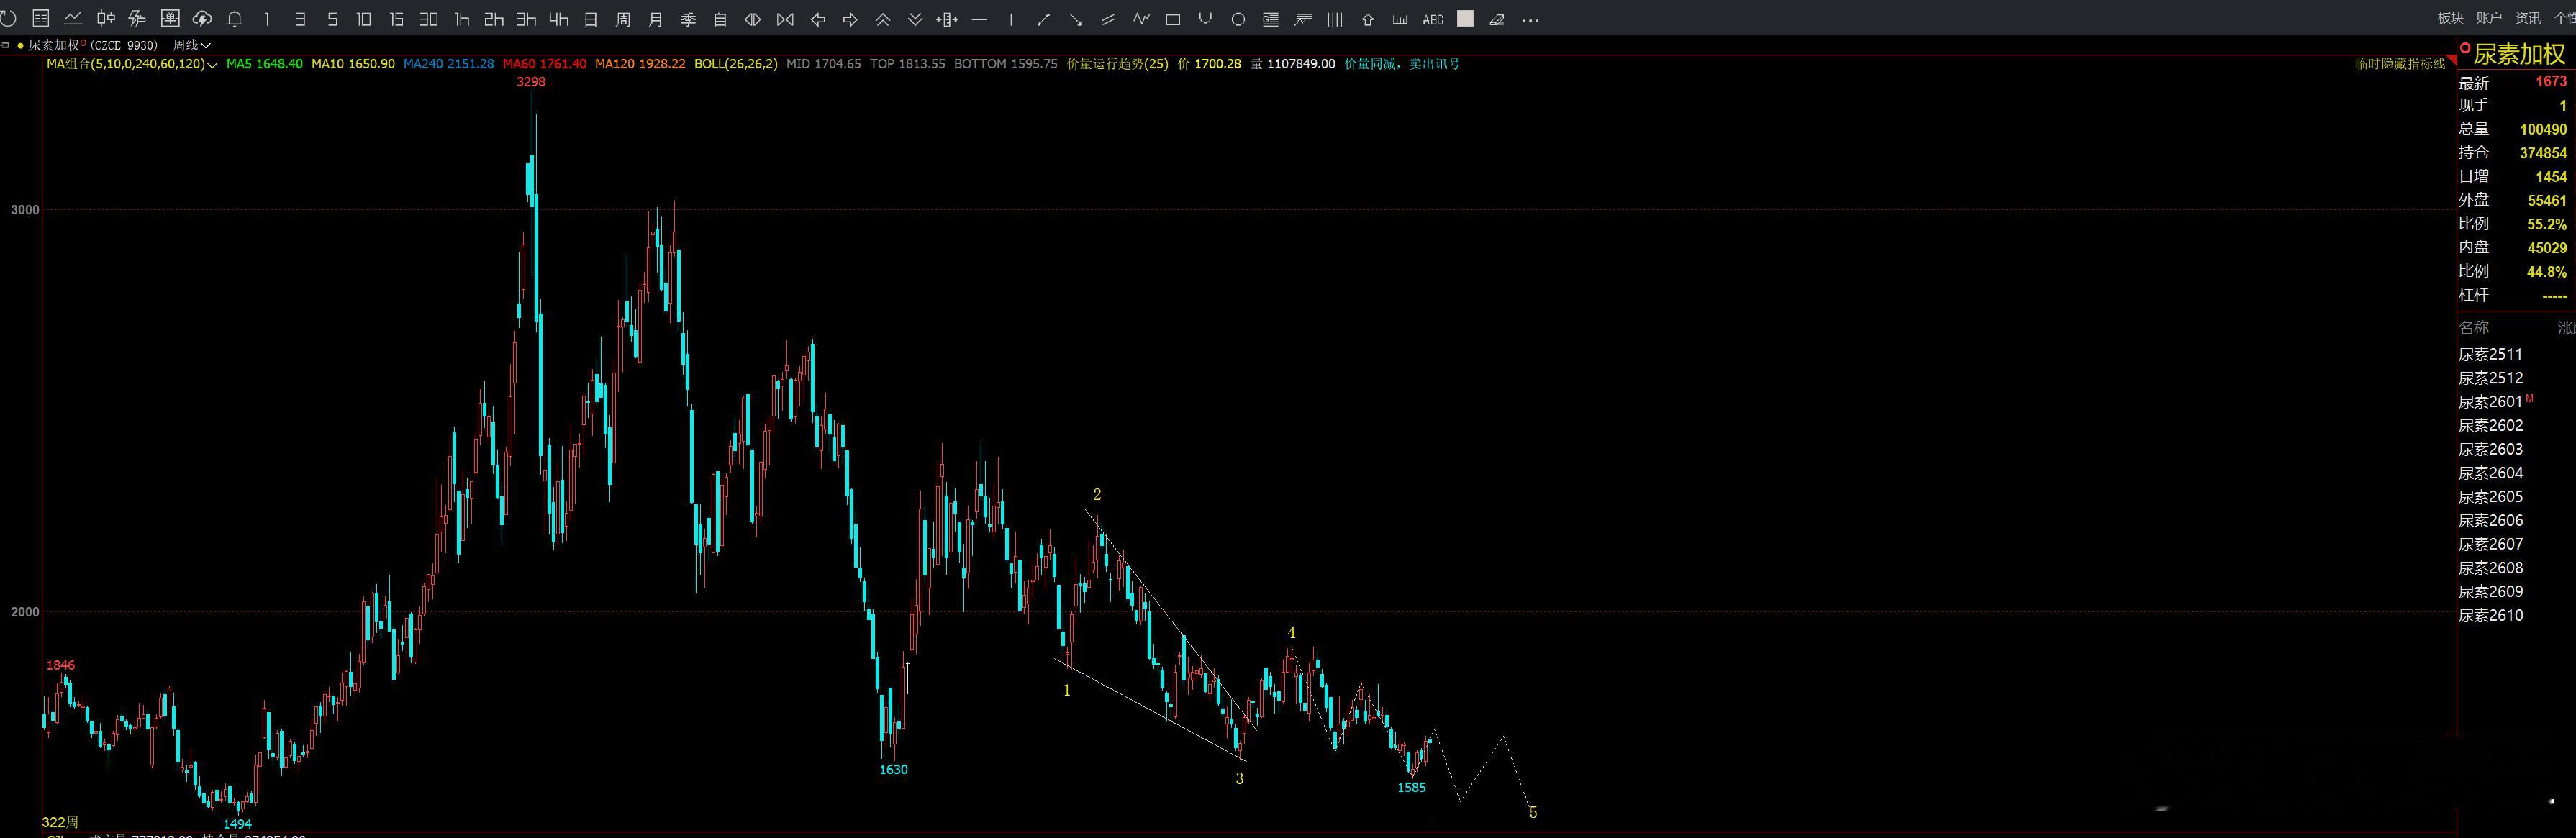Select the parallel channel line tool
Viewport: 2576px width, 838px height.
coord(1108,19)
